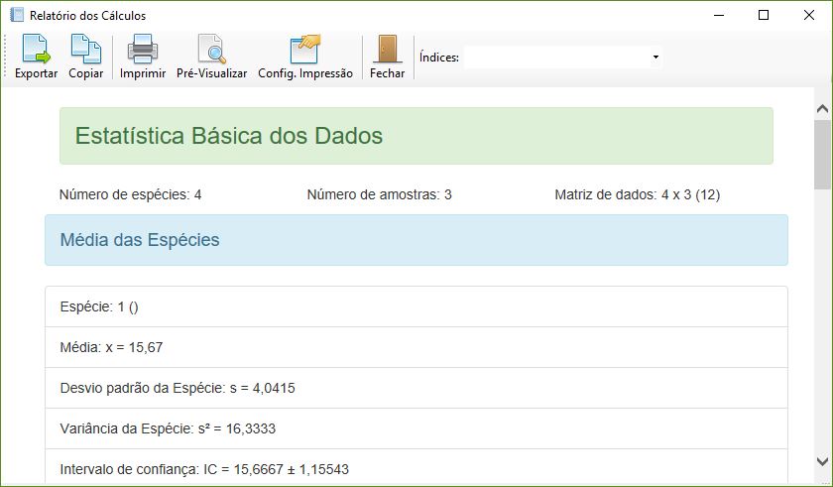Close the window with X button
Screen dimensions: 833x487
(x=808, y=15)
